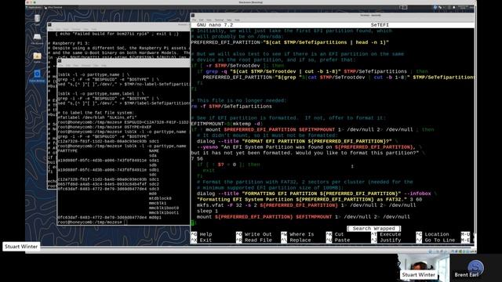Click the 'PARTTYPE' column header in lsblk output

[x=67, y=151]
